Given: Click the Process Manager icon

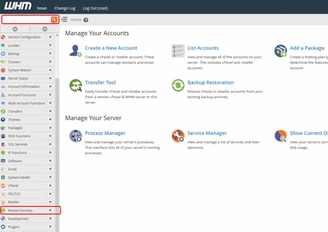Looking at the screenshot, I should coord(75,136).
